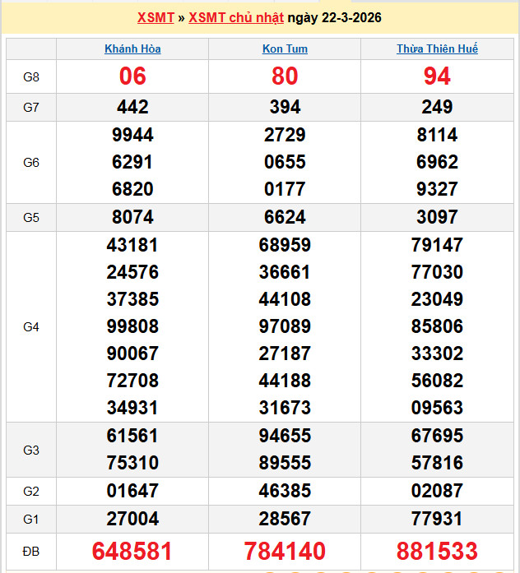Click Khánh Hòa G1 number 27004
Screen dimensions: 520x573
tap(132, 519)
